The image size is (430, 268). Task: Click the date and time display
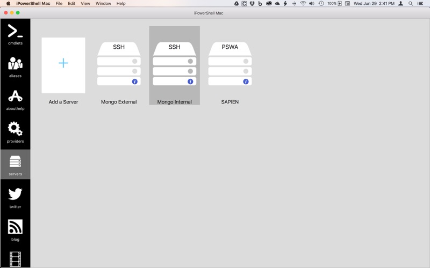(x=374, y=4)
